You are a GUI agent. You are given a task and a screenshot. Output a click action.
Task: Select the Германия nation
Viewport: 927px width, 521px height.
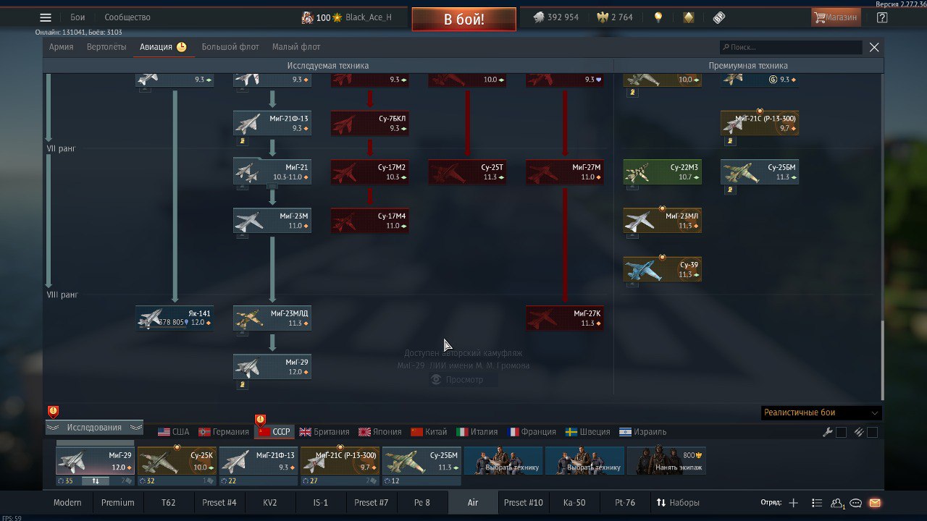[x=224, y=432]
